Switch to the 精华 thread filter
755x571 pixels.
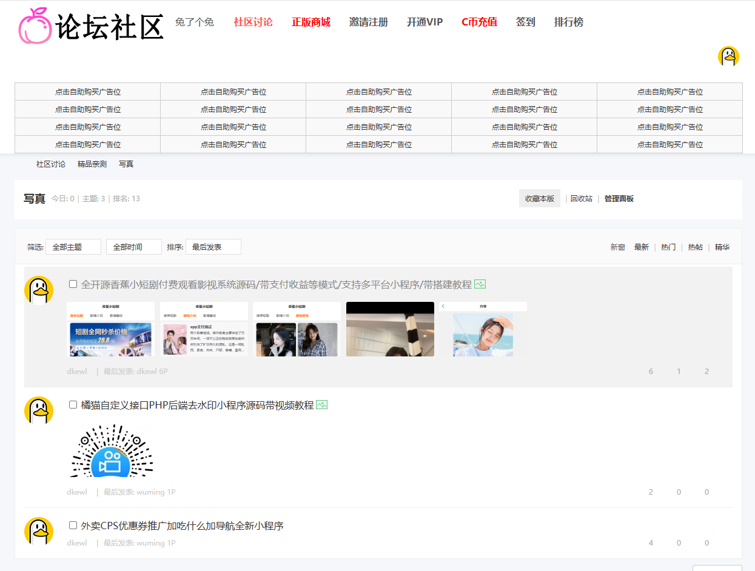(x=722, y=247)
